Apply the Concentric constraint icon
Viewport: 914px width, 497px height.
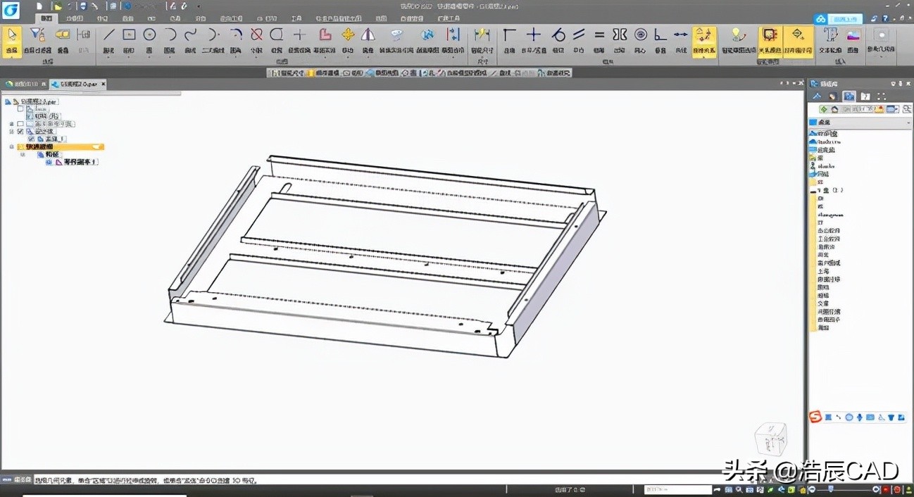click(640, 36)
